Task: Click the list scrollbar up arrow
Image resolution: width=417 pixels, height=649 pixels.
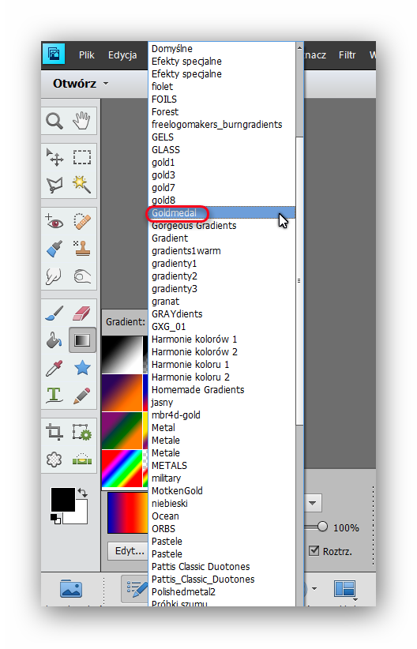Action: (299, 48)
